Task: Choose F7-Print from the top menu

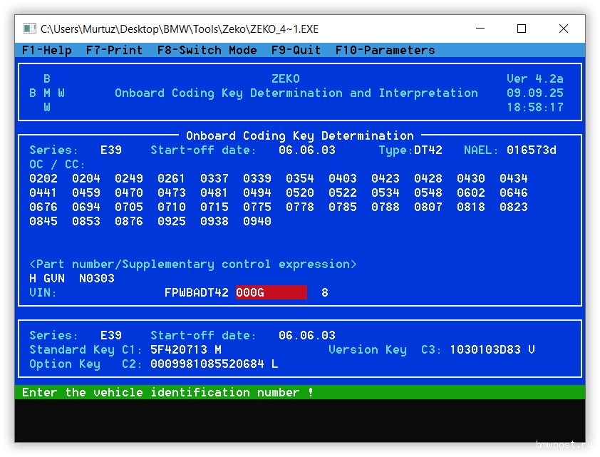Action: click(x=114, y=50)
